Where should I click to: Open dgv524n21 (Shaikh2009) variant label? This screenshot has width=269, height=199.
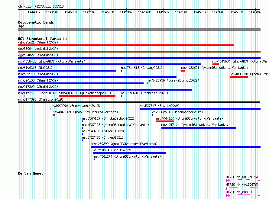pos(38,55)
